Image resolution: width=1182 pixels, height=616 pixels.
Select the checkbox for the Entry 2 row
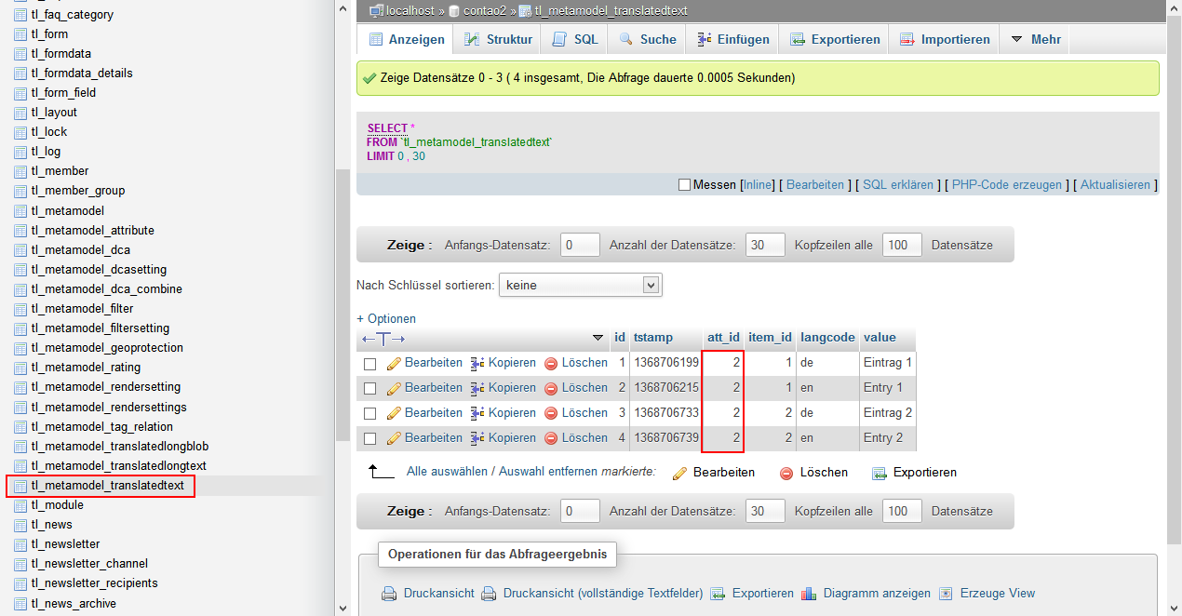click(x=369, y=438)
